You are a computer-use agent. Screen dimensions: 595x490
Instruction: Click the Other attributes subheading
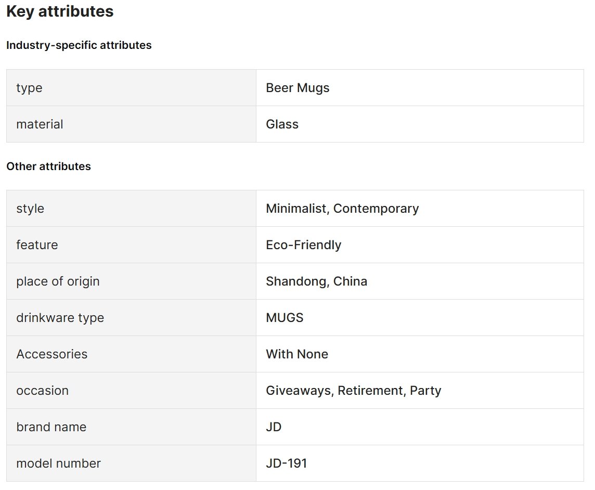coord(48,166)
